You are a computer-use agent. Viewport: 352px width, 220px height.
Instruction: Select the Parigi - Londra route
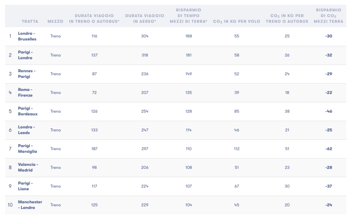[25, 55]
